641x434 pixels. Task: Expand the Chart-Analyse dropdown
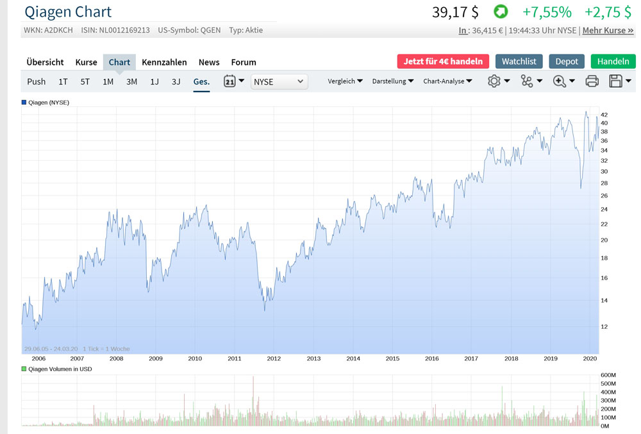447,81
